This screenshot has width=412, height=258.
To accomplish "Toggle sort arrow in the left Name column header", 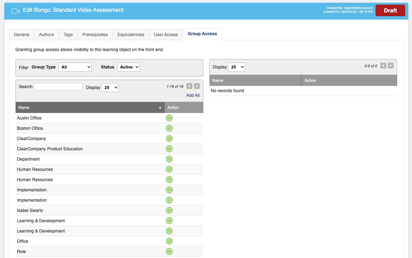I will (160, 108).
